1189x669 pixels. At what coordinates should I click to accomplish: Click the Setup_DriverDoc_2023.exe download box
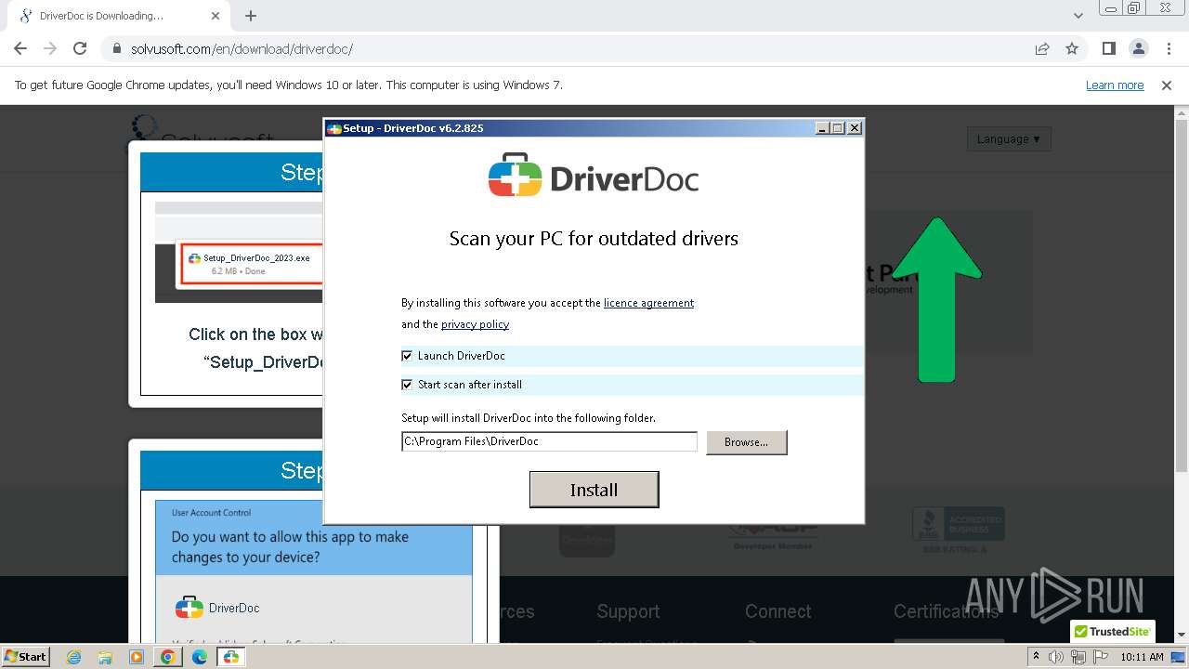pos(251,264)
